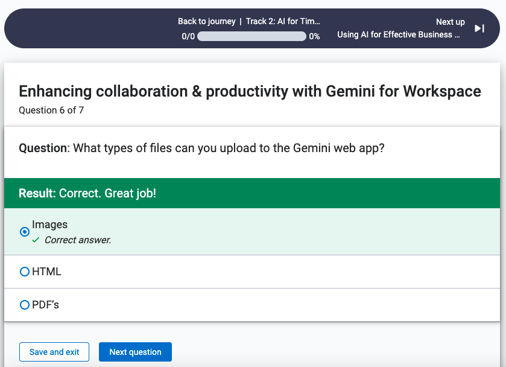Click the Back to journey link
The width and height of the screenshot is (506, 367).
coord(206,21)
